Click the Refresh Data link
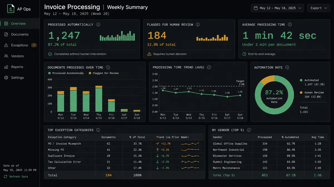 pyautogui.click(x=18, y=176)
